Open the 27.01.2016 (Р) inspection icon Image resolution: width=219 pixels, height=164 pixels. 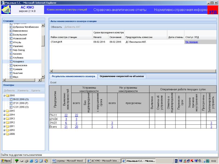[x=11, y=103]
